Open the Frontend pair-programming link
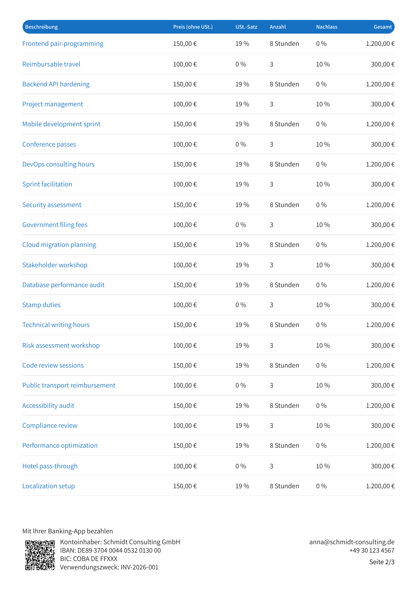The height and width of the screenshot is (589, 417). pos(63,44)
